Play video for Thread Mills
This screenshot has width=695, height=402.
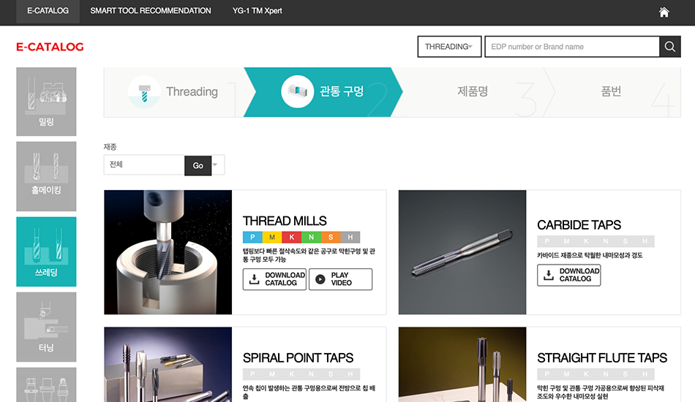(340, 279)
